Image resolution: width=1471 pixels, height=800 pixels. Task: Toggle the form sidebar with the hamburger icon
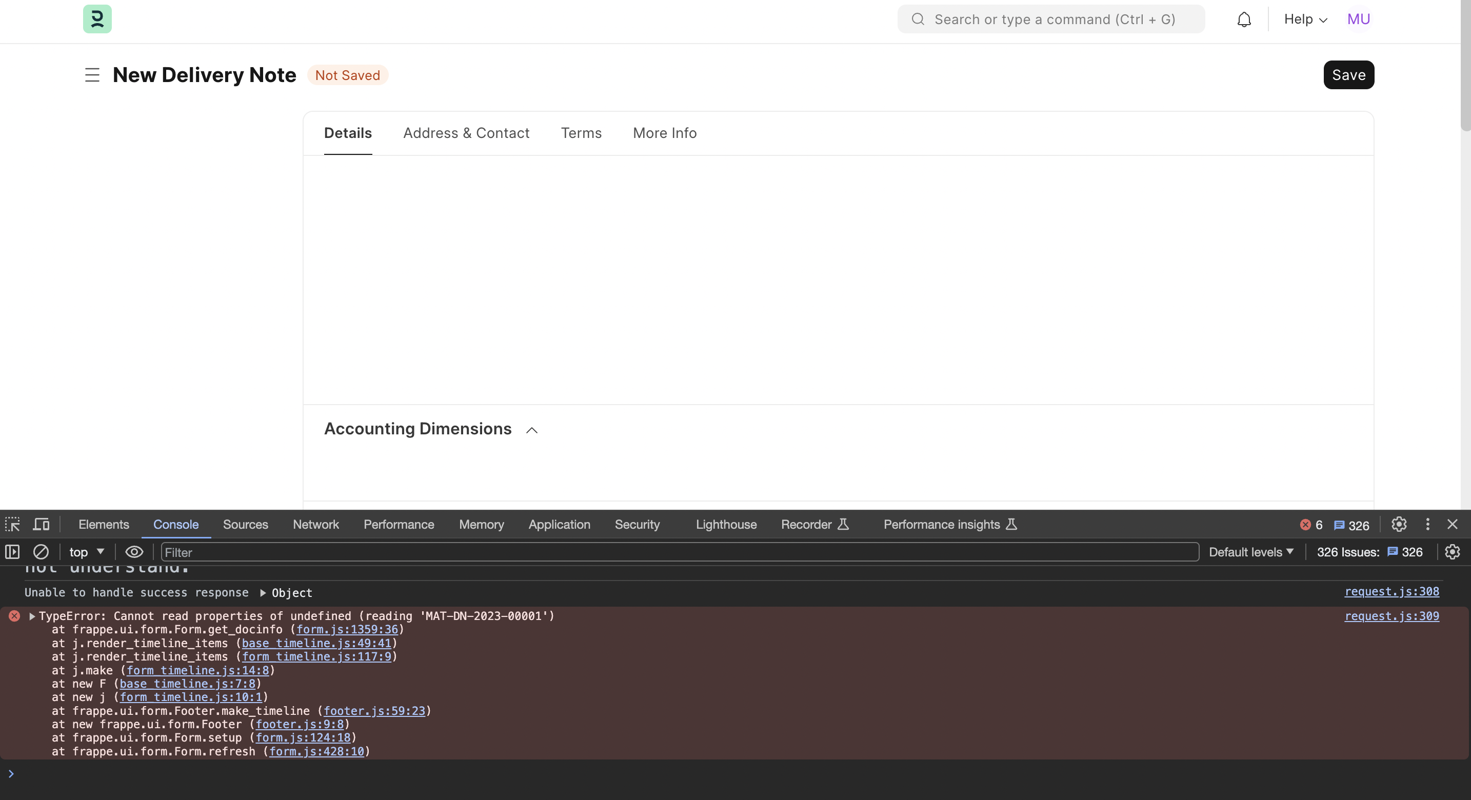92,75
